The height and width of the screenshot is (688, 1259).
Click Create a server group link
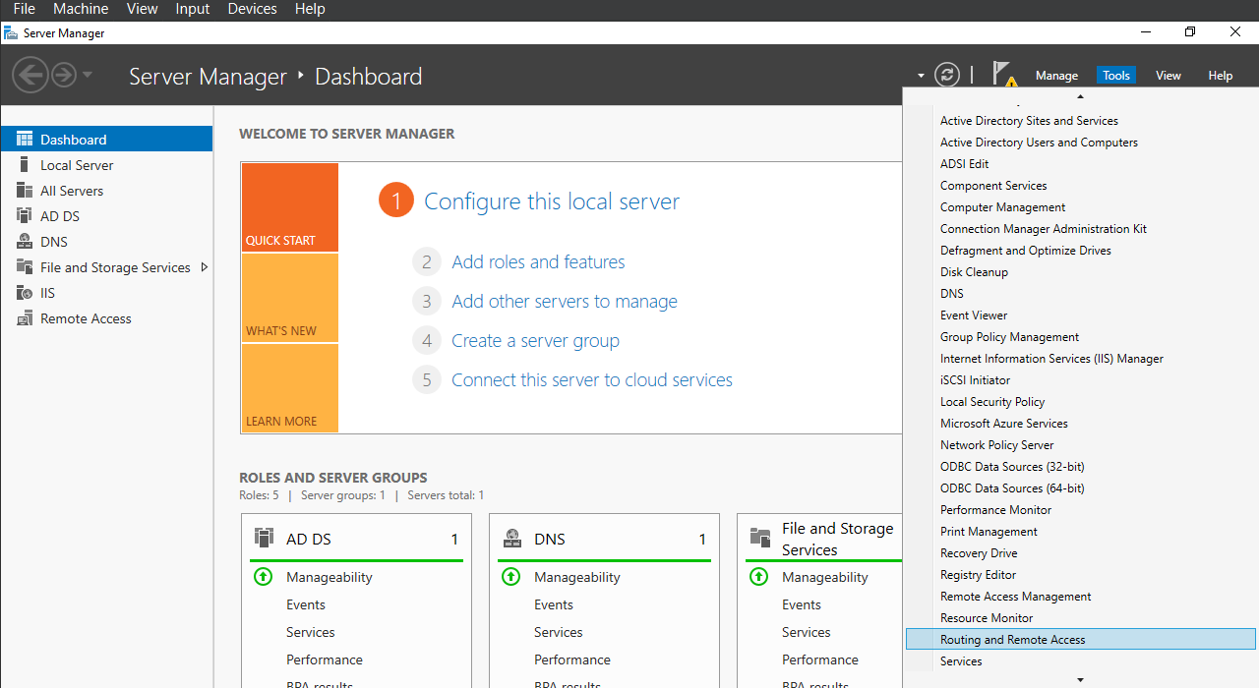pos(535,341)
